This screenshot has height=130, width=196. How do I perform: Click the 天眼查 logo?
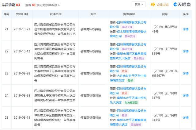tap(182, 5)
